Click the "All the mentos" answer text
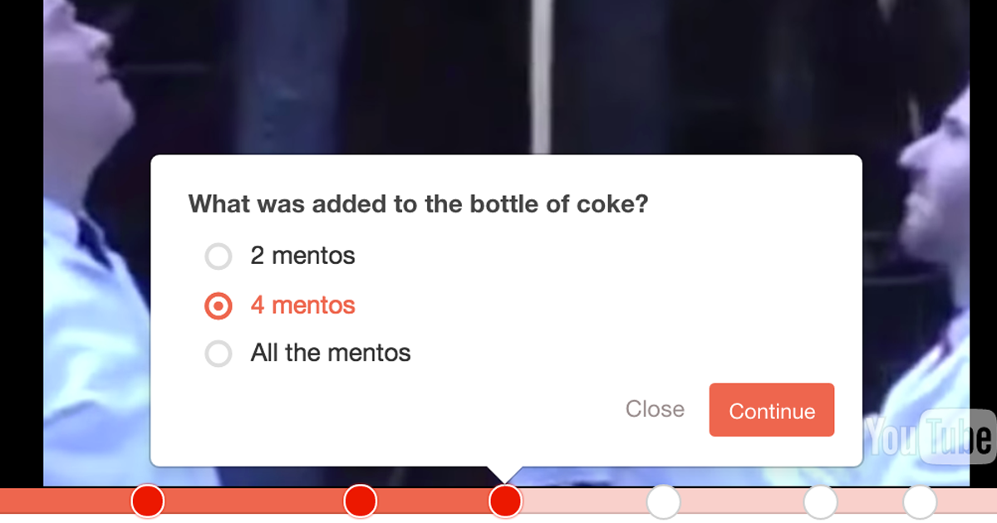The height and width of the screenshot is (523, 997). 331,354
